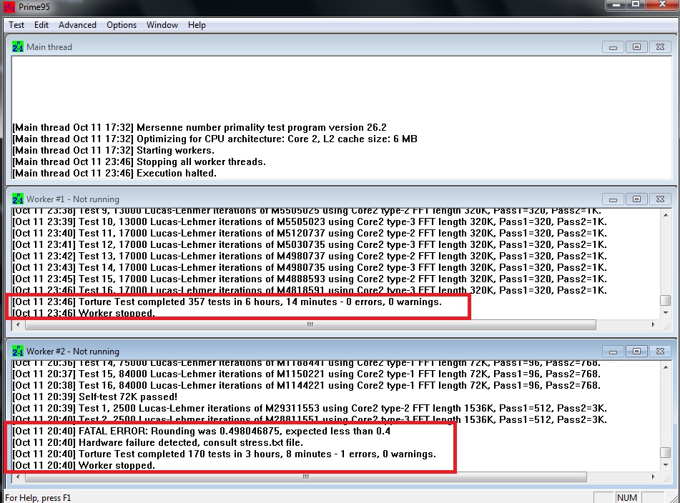Click Worker #2 Test 16 M1144221 line

pos(306,385)
